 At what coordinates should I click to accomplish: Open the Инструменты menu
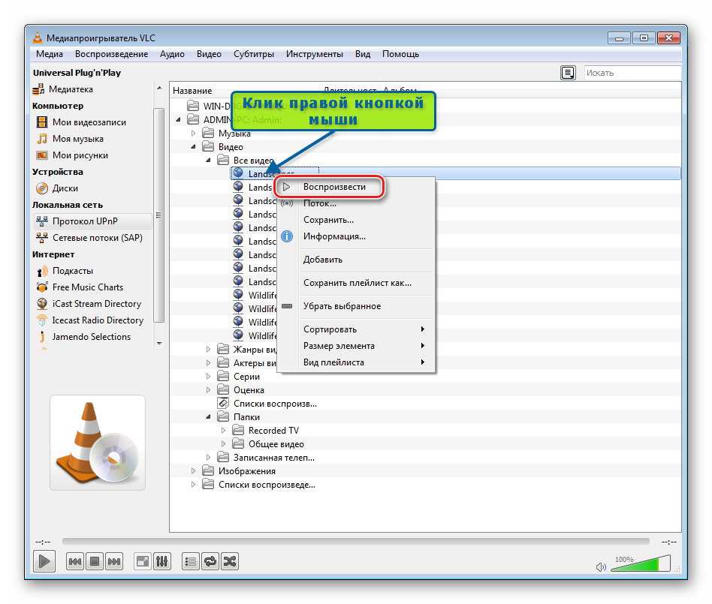315,54
